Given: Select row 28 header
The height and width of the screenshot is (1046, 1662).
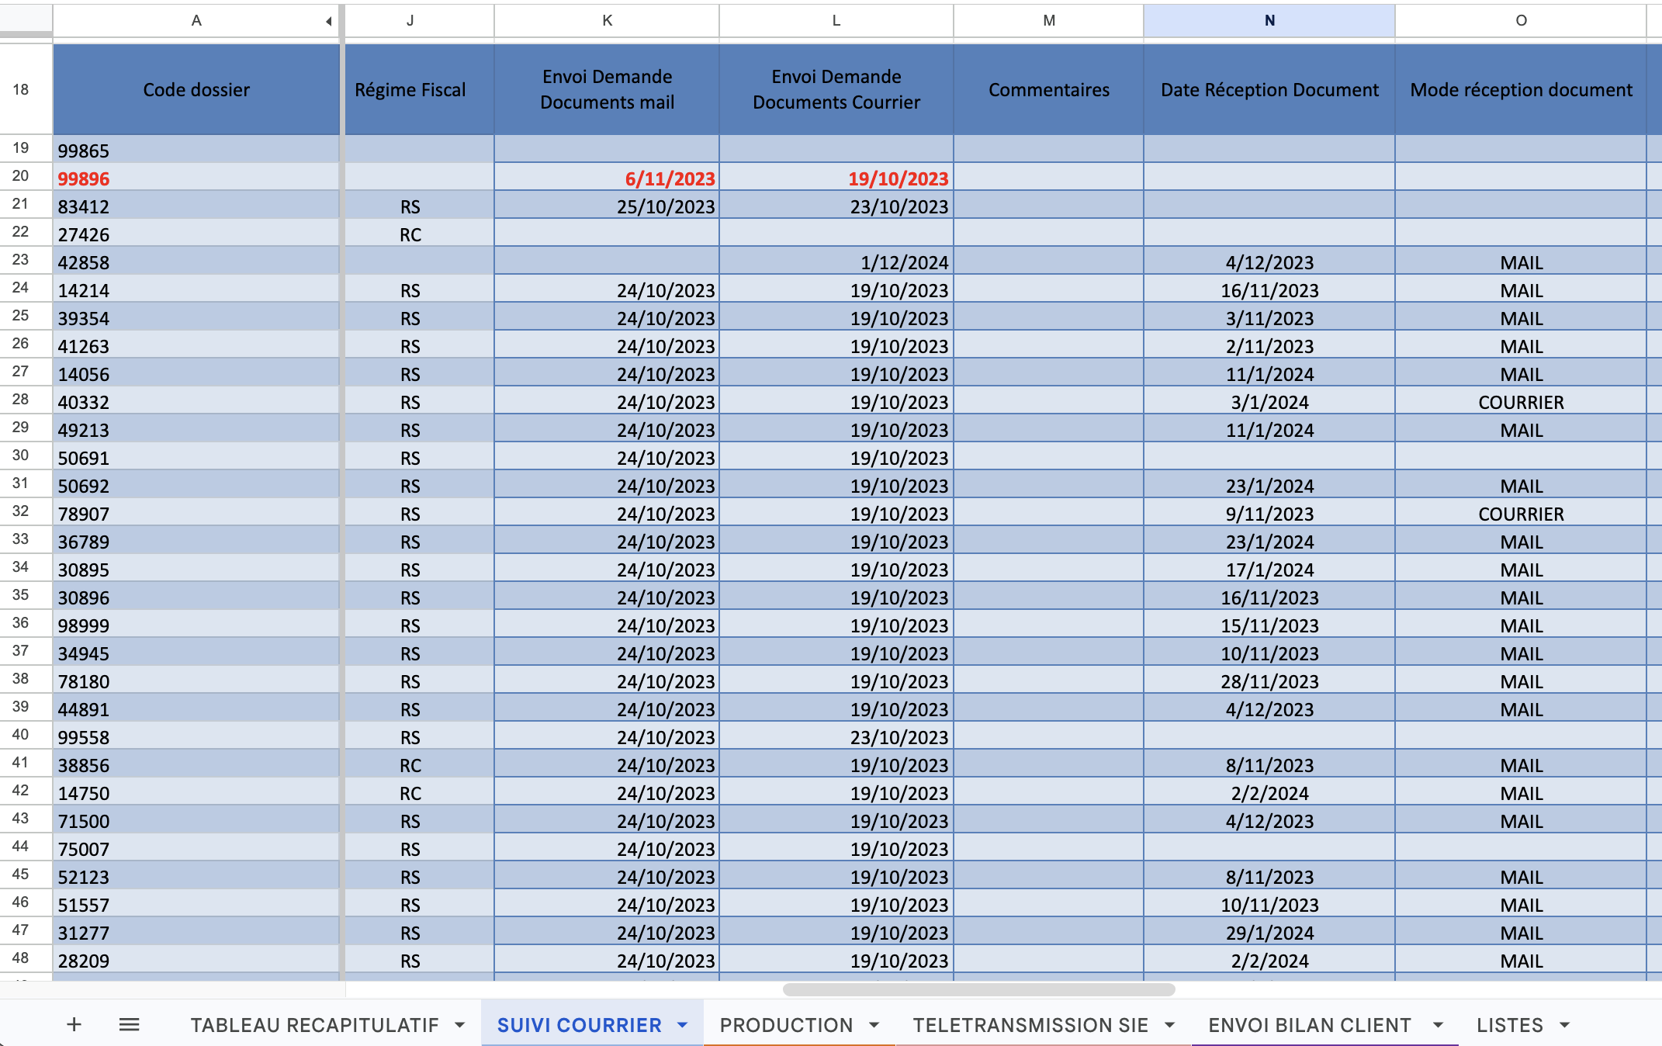Looking at the screenshot, I should point(21,400).
